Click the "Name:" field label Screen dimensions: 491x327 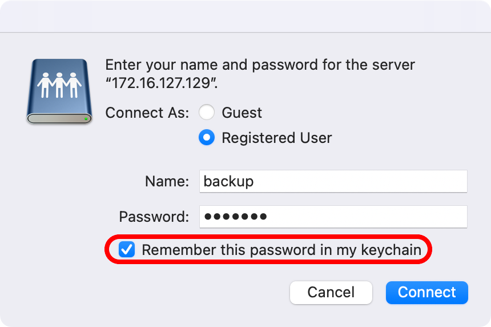click(167, 182)
